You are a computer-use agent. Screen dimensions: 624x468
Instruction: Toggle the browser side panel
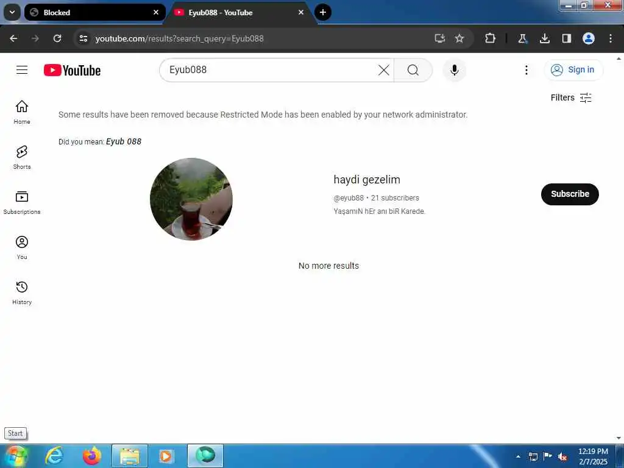pyautogui.click(x=567, y=38)
